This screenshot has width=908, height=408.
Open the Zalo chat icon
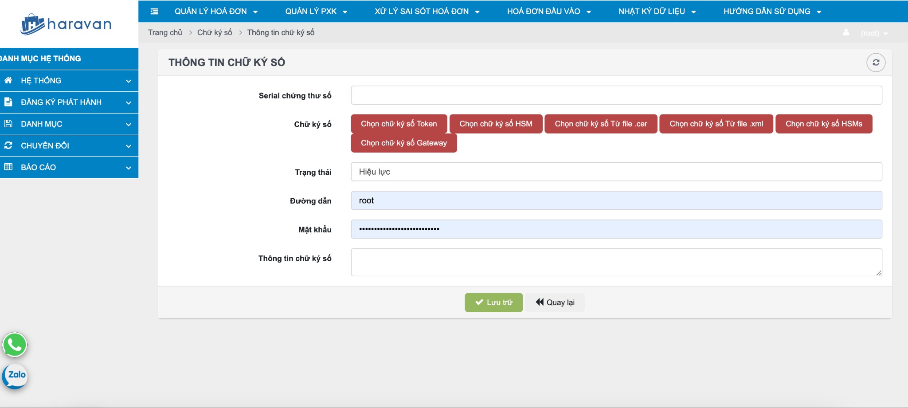(15, 376)
